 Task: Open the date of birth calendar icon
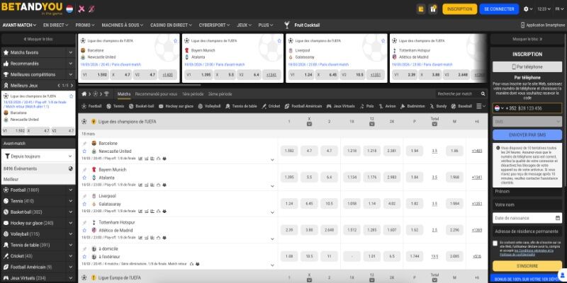[558, 218]
